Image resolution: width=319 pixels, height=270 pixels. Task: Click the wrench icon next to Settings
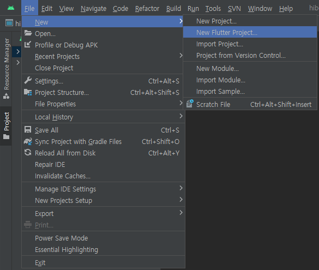click(x=28, y=80)
